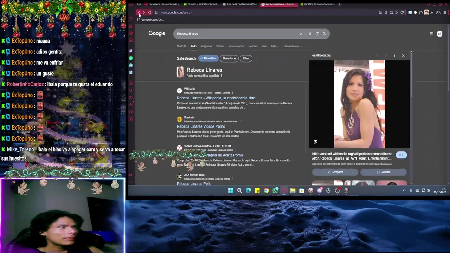Open Windows taskbar search

239,190
